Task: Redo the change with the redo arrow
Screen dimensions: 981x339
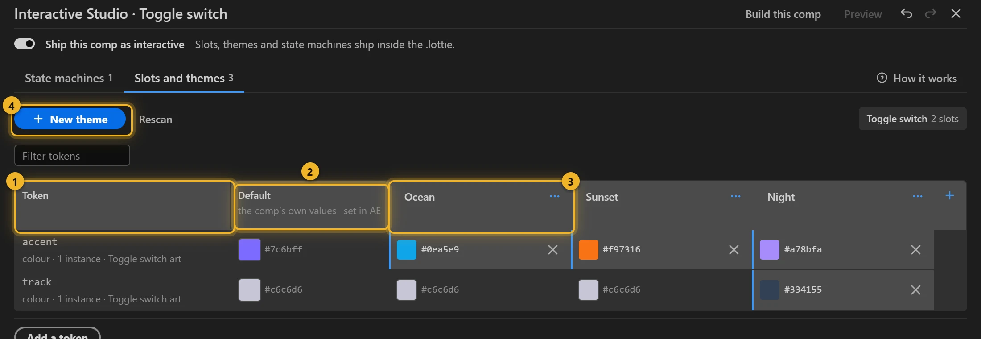Action: coord(930,14)
